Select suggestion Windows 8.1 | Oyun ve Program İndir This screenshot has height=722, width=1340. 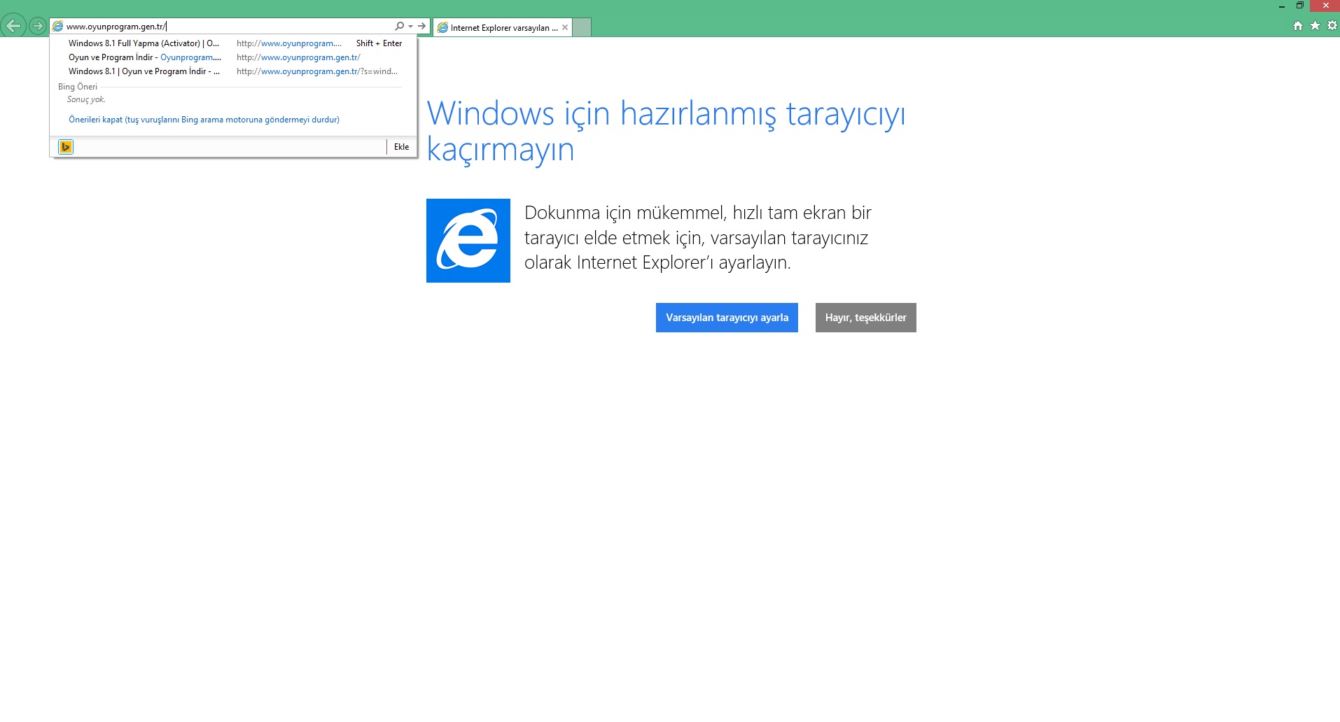pyautogui.click(x=234, y=71)
